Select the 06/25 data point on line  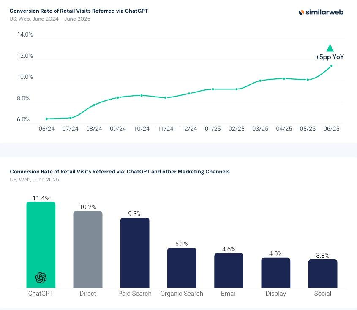pos(331,66)
